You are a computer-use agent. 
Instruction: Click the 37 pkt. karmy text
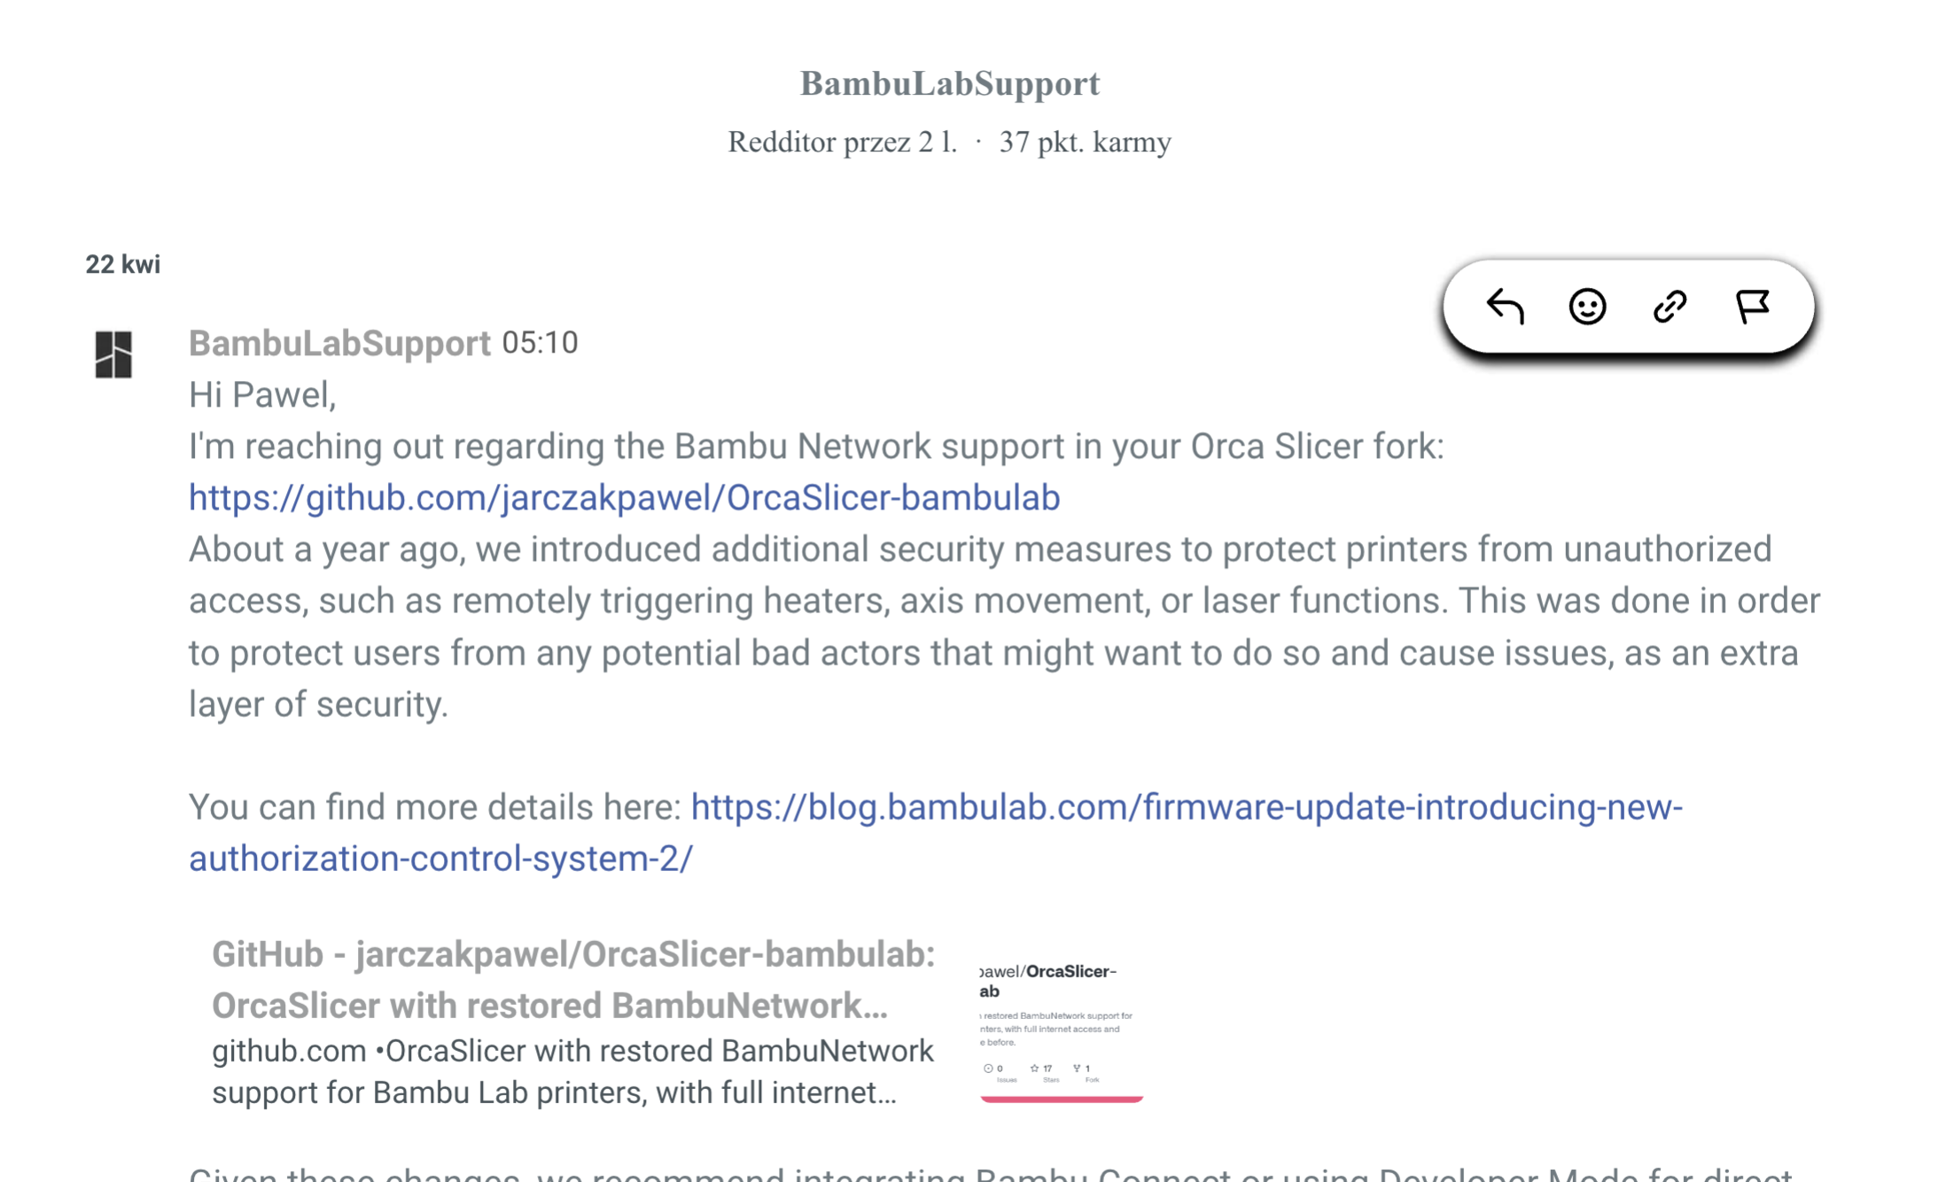point(1086,142)
